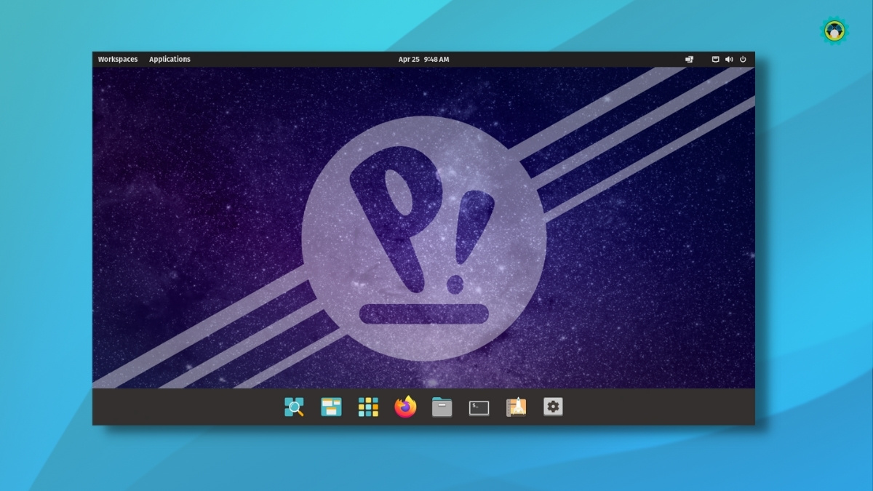Click the underline bar of the wallpaper logo
Viewport: 873px width, 491px height.
tap(423, 314)
